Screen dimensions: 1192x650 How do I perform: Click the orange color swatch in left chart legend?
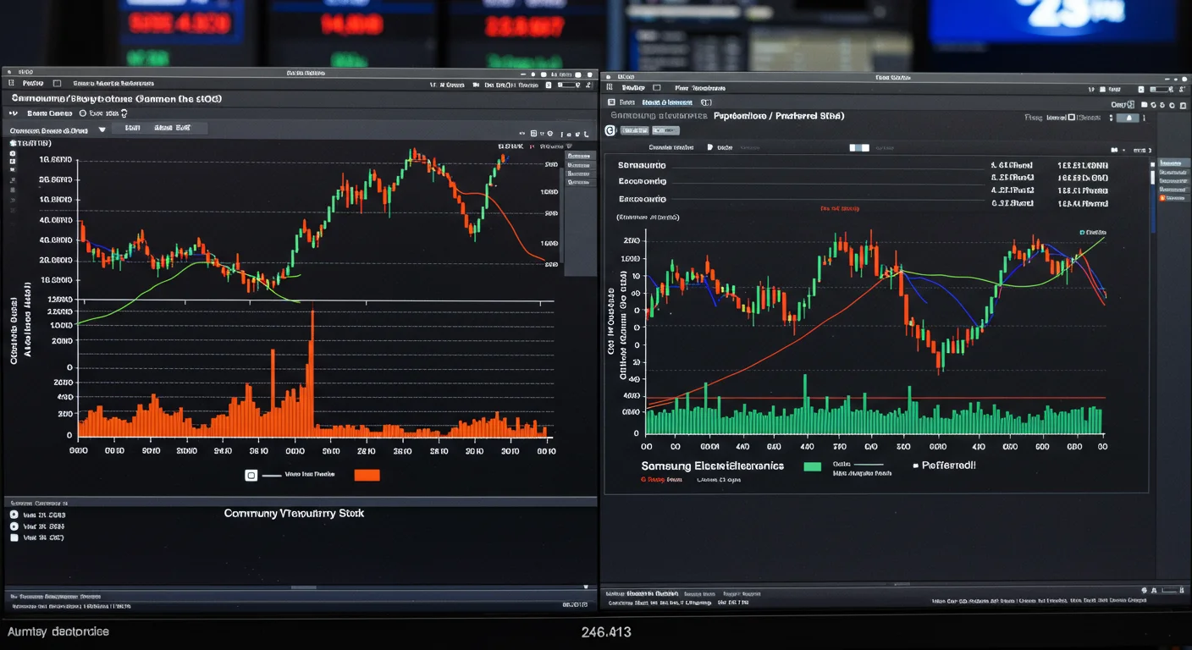pos(367,476)
